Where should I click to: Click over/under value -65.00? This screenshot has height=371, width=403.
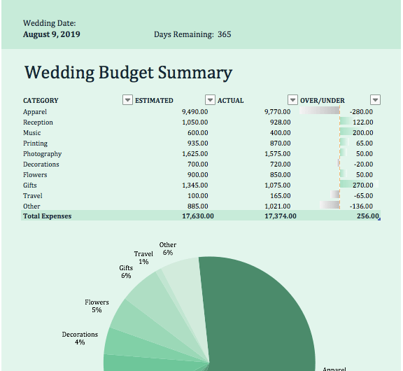[363, 196]
